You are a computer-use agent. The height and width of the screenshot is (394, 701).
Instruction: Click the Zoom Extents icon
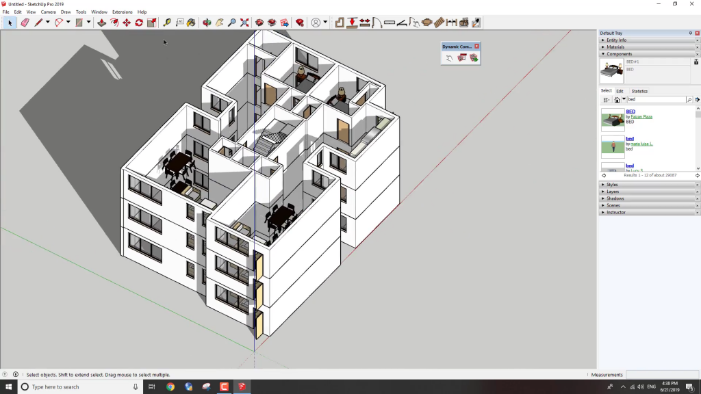tap(244, 23)
